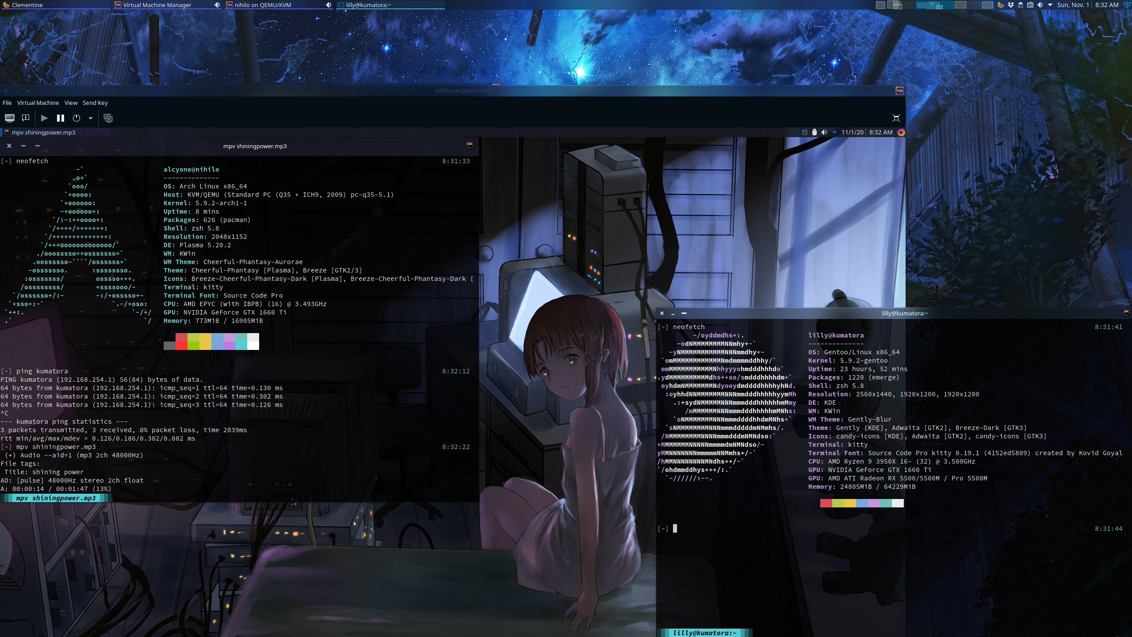Click the host date Sun, Nov. 1
The height and width of the screenshot is (637, 1132).
pos(1073,5)
